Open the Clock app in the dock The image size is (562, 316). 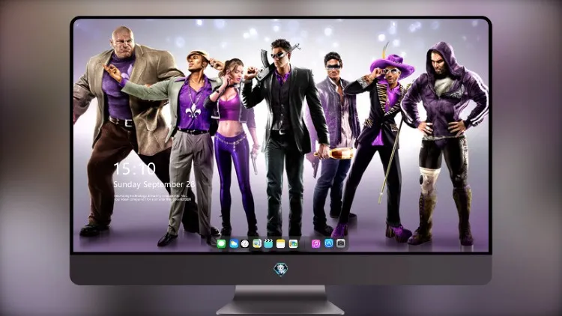coord(245,244)
